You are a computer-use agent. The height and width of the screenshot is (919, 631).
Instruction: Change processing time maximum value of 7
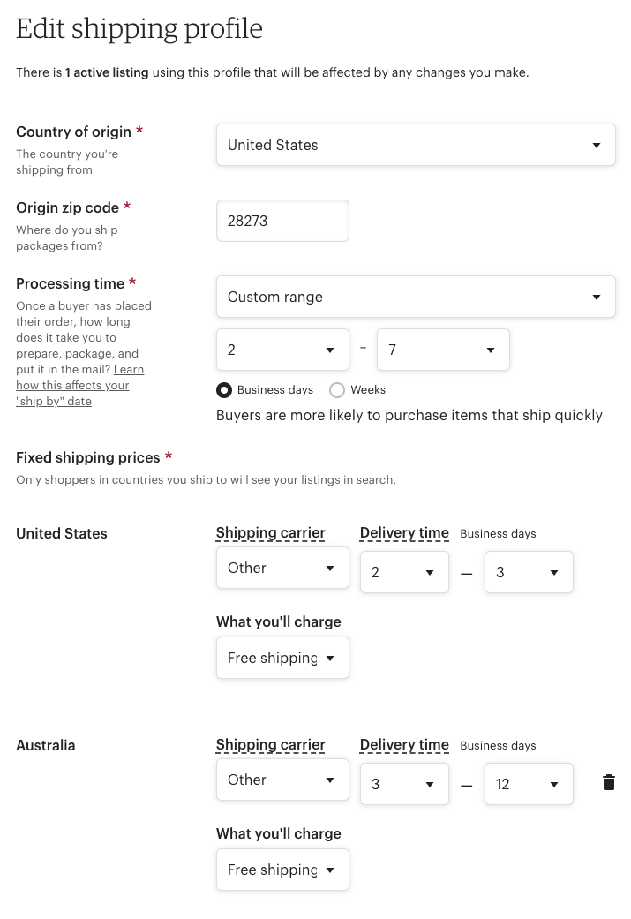click(443, 350)
